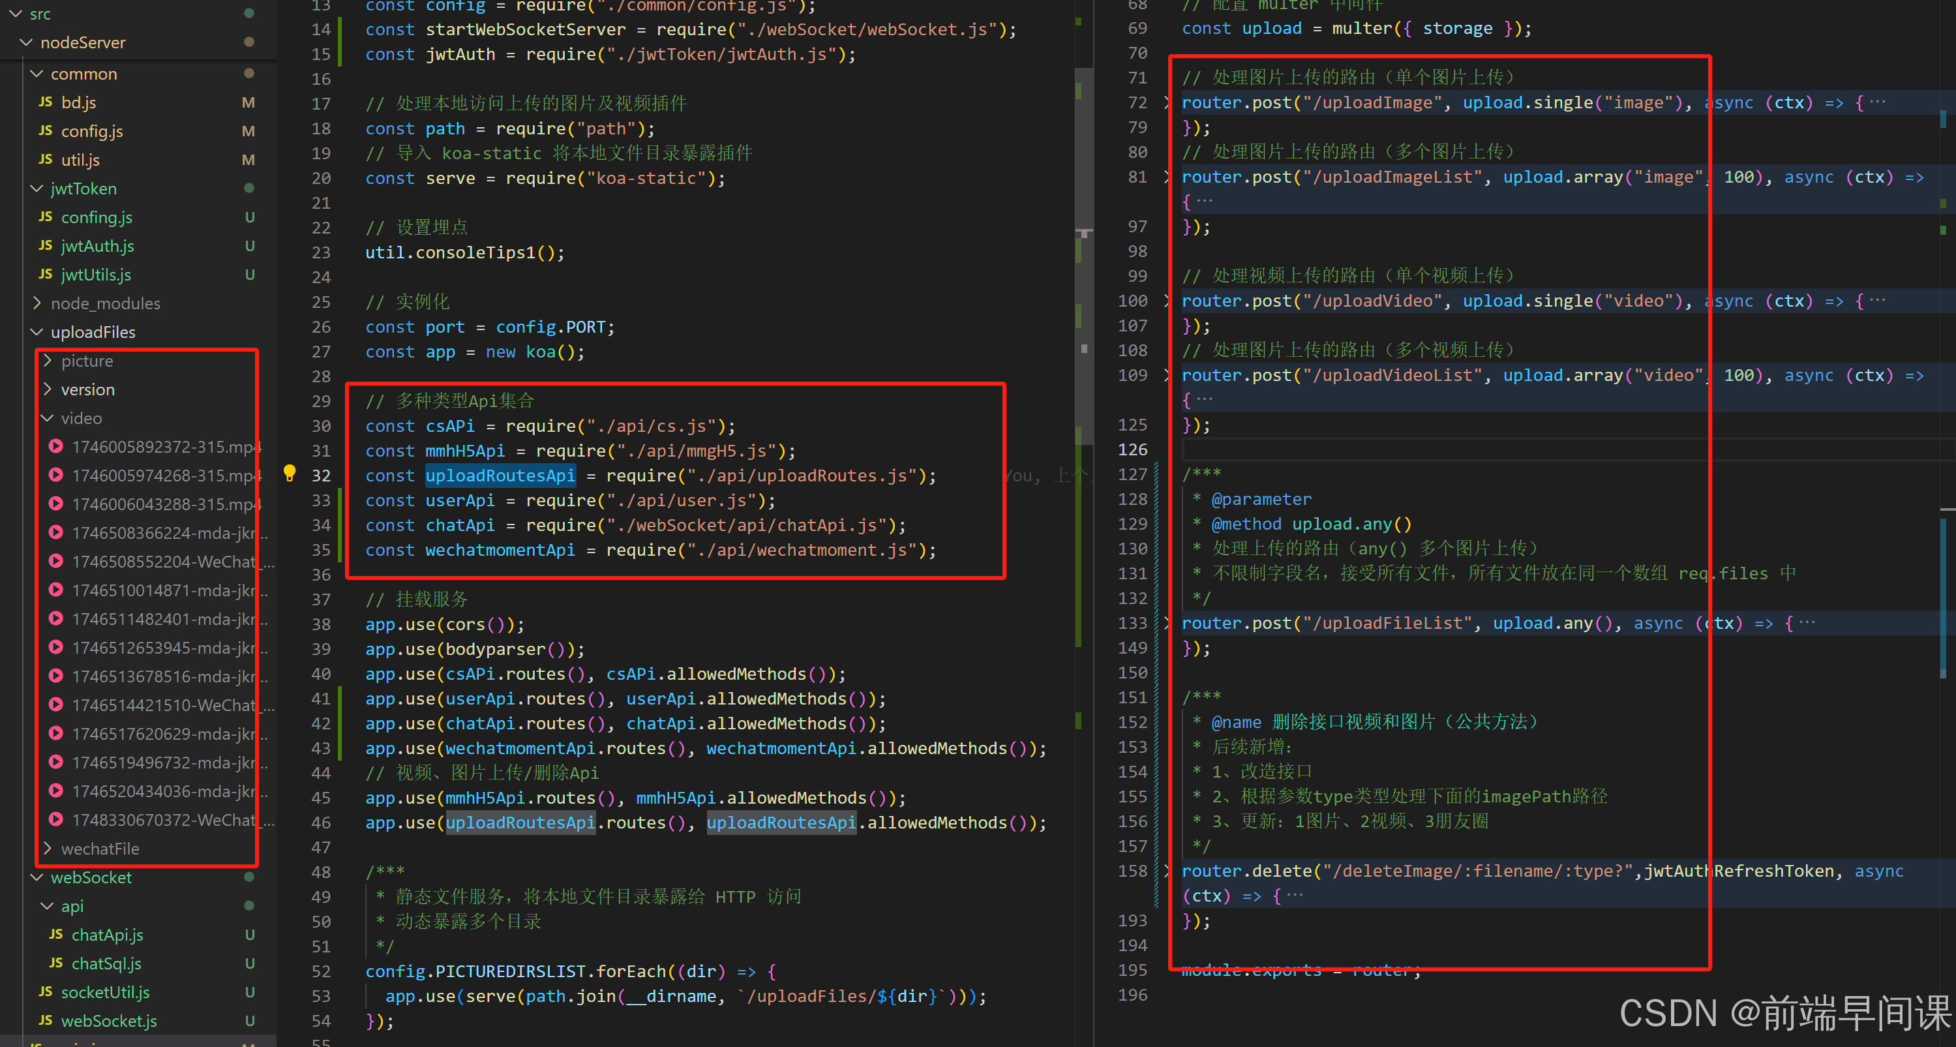
Task: Unfold the collapsed uploadVideo route at line 100
Action: (x=1167, y=301)
